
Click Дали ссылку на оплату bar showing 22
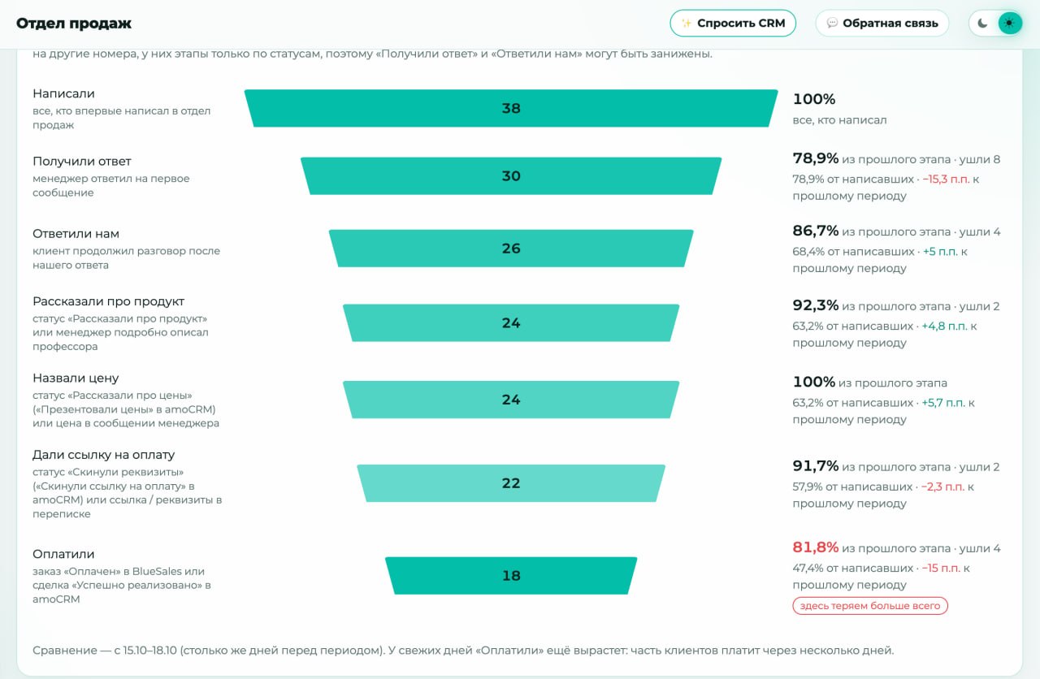click(x=511, y=483)
